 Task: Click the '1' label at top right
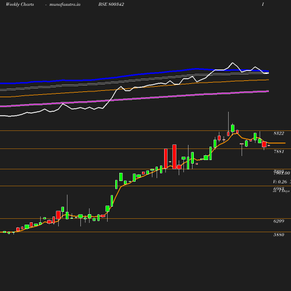coord(263,4)
